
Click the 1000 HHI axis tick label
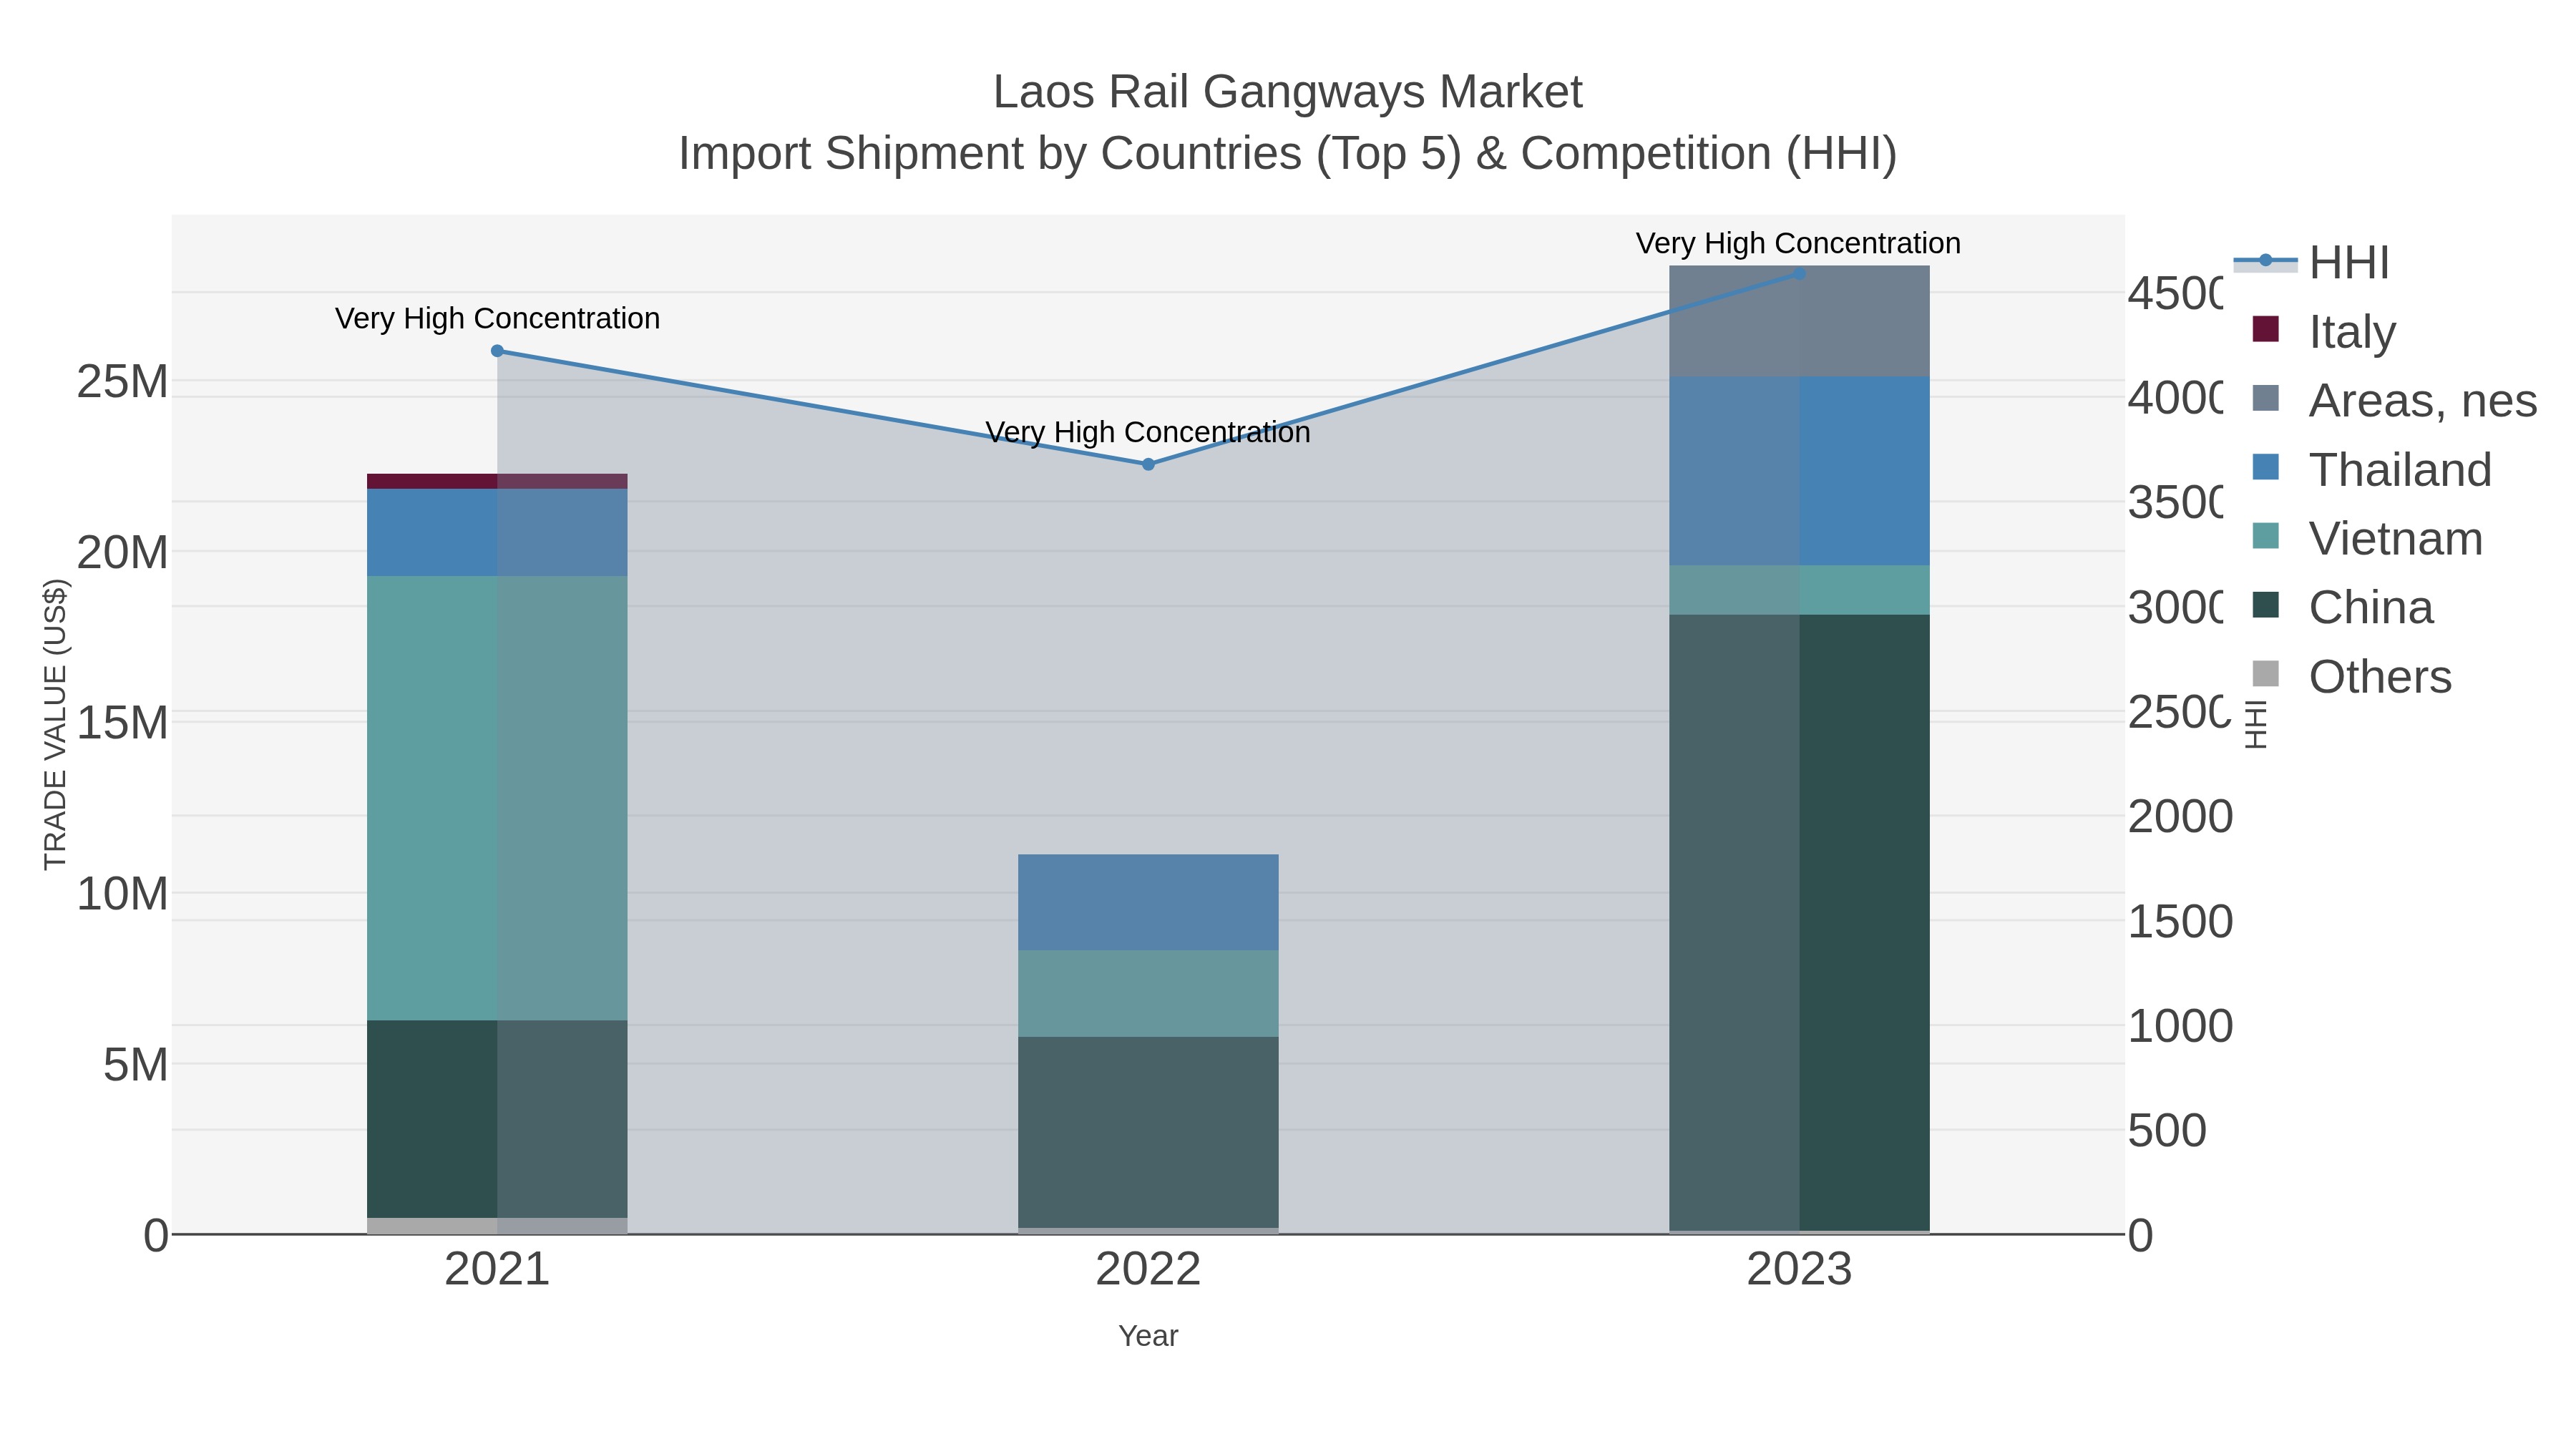click(2180, 1026)
